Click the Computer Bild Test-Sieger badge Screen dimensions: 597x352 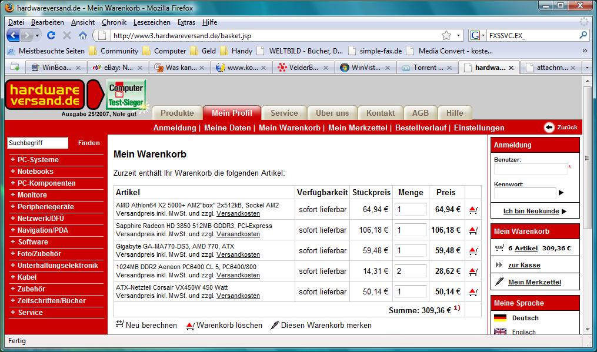(126, 95)
